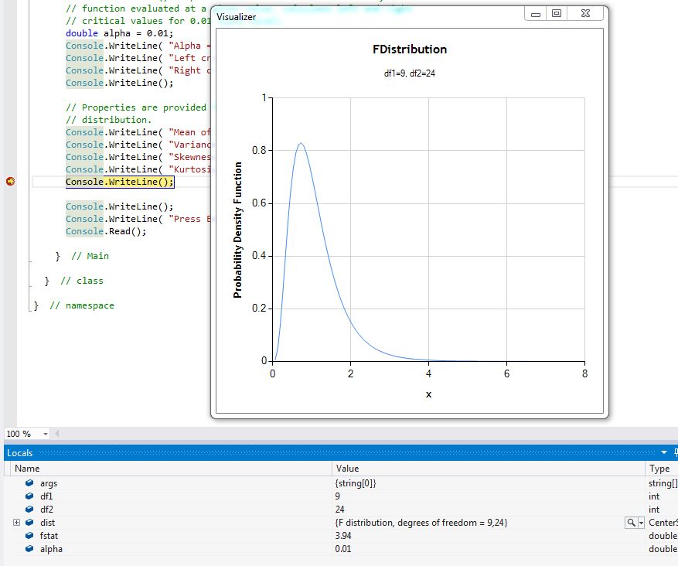The height and width of the screenshot is (566, 678).
Task: Open the visualizer dropdown arrow for dist
Action: 641,523
